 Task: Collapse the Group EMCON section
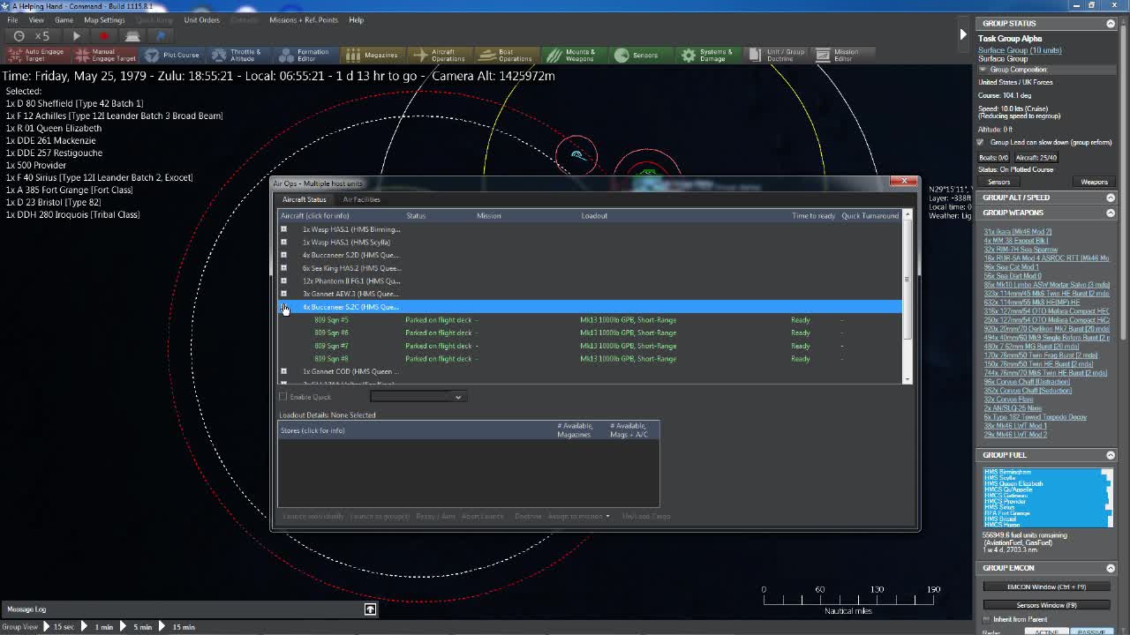pyautogui.click(x=1111, y=568)
